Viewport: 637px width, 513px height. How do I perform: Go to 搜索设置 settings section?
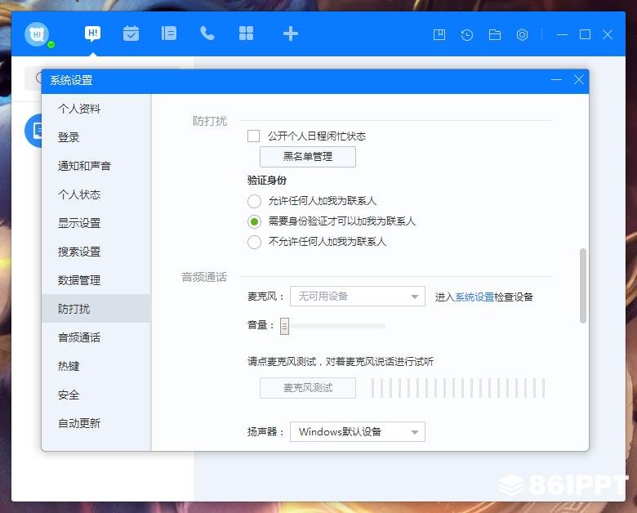tap(96, 252)
